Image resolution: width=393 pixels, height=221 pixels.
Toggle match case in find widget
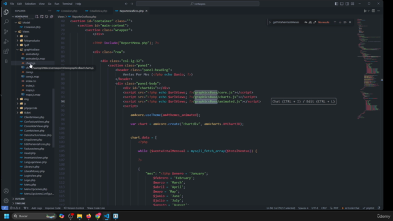pos(306,22)
